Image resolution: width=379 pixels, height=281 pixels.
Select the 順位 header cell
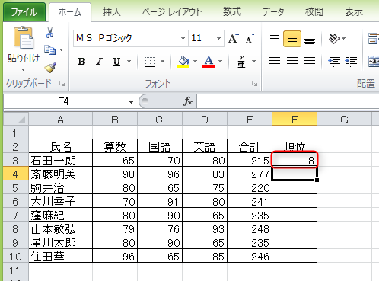(295, 146)
